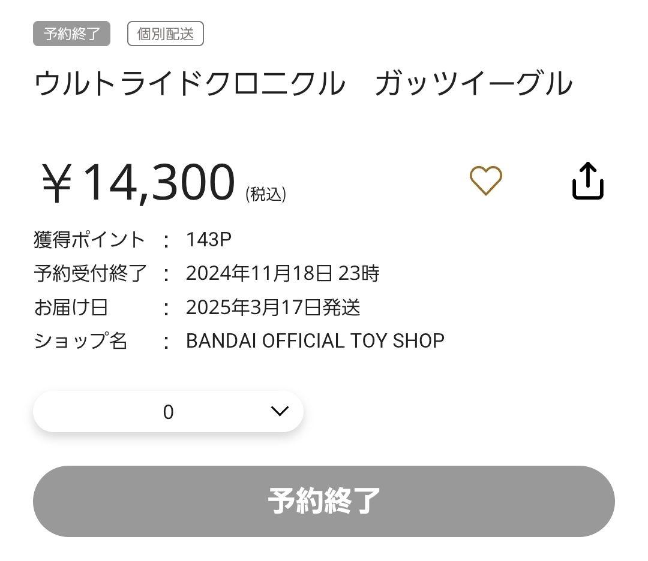Click the 予約受付終了 label

click(x=90, y=273)
